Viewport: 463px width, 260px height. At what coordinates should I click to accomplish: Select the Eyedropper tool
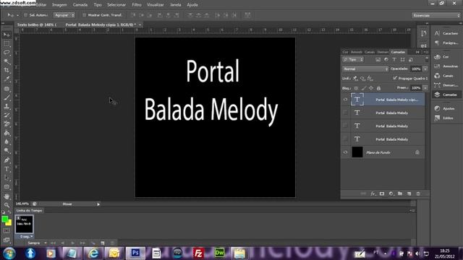[7, 79]
